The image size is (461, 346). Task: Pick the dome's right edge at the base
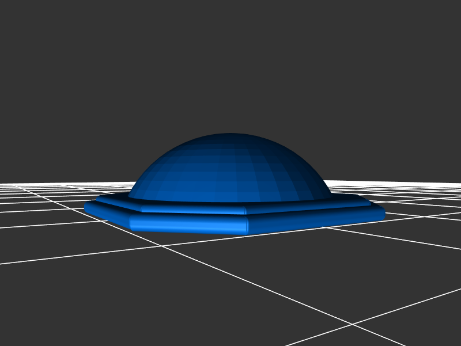pyautogui.click(x=331, y=196)
